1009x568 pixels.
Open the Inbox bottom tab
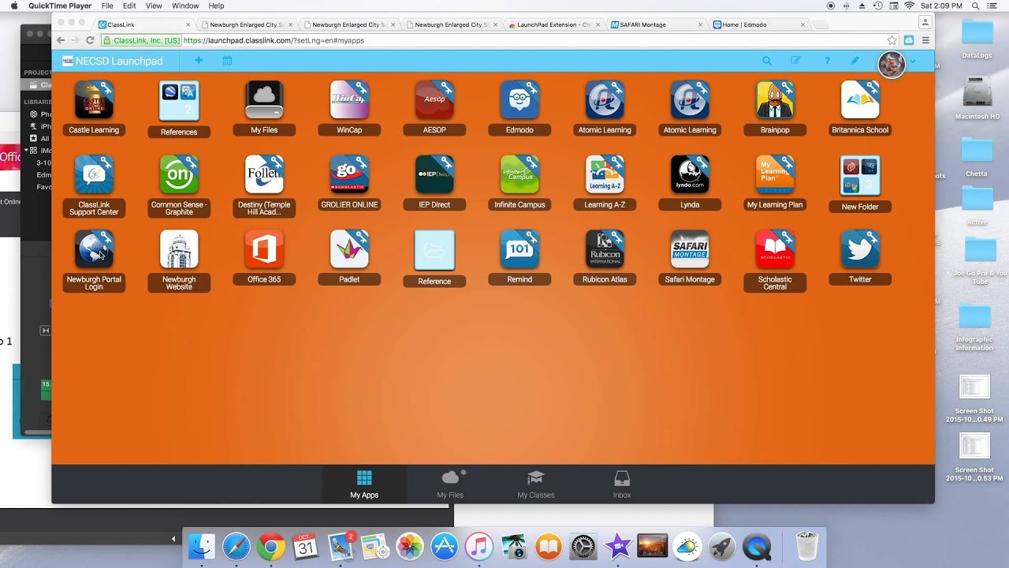[622, 484]
